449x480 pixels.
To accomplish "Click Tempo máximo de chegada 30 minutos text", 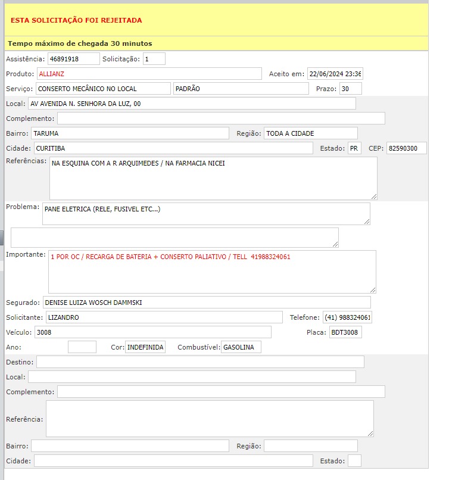I will tap(80, 43).
